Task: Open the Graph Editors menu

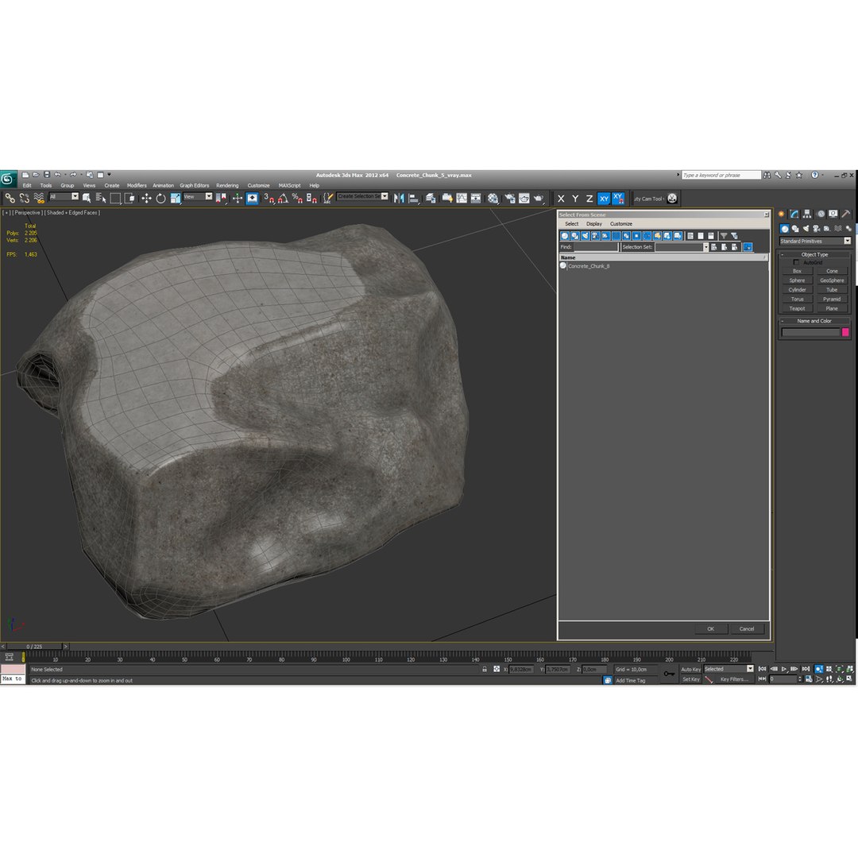Action: 195,185
